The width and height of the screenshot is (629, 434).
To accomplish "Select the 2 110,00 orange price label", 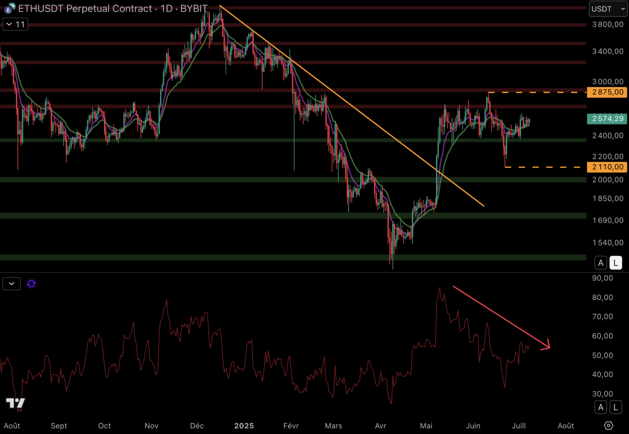I will [x=607, y=167].
